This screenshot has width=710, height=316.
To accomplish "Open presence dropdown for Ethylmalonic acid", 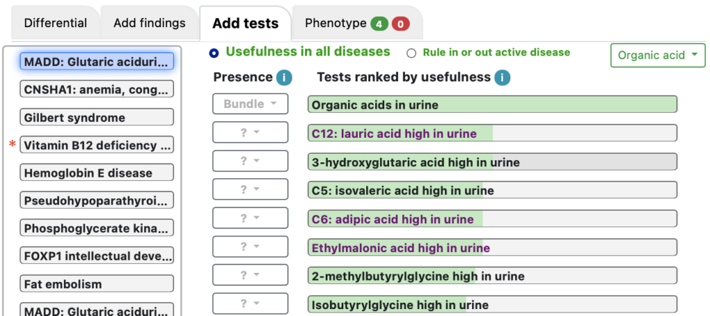I will [250, 247].
